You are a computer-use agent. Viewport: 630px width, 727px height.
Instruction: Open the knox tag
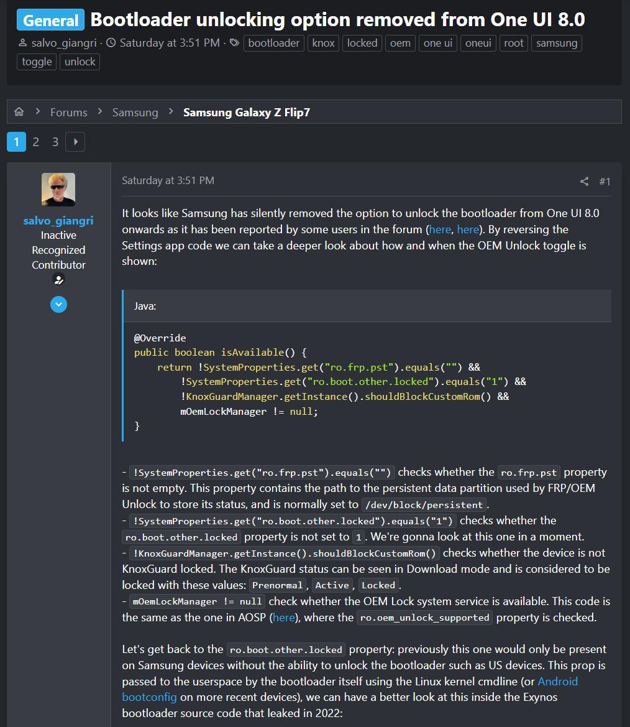click(x=323, y=43)
